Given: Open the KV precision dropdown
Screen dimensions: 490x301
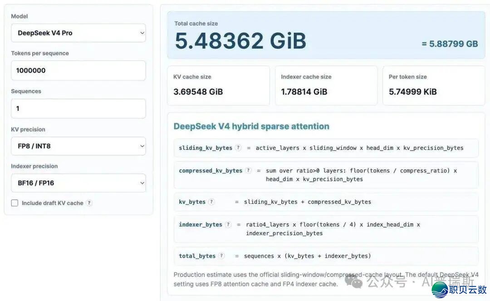Looking at the screenshot, I should click(x=78, y=146).
